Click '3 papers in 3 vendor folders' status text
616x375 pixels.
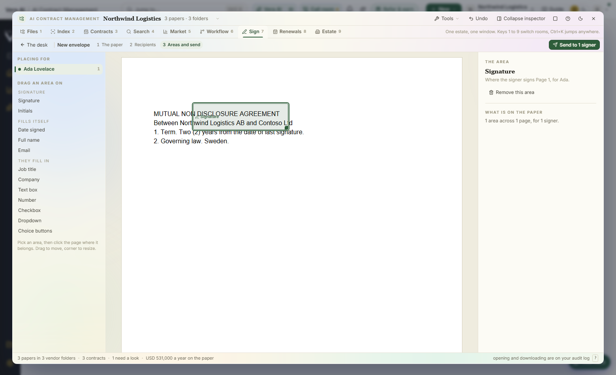(47, 358)
